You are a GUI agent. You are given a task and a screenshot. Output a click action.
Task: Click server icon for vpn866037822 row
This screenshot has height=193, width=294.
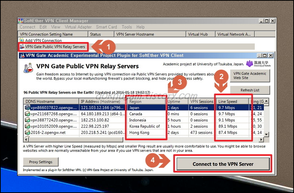click(x=27, y=108)
